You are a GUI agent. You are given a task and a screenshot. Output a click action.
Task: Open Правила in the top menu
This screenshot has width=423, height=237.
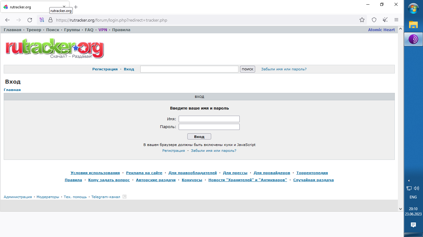(x=121, y=30)
